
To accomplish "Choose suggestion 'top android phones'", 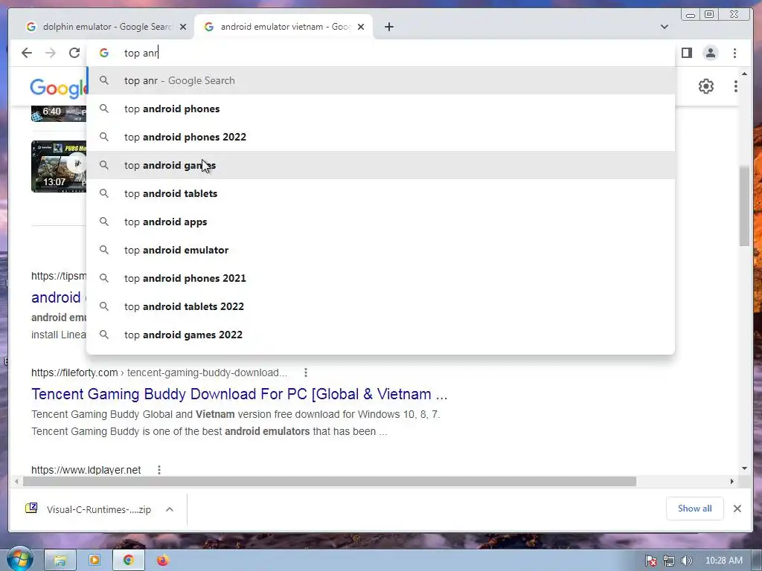I will click(380, 109).
